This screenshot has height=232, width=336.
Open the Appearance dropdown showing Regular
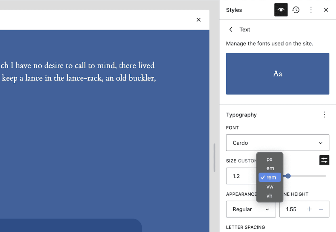[251, 209]
